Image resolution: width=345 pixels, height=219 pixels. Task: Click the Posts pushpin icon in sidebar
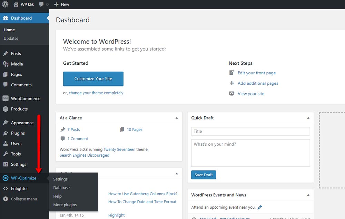coord(6,54)
